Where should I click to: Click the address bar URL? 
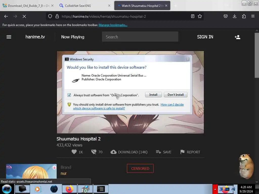coord(104,16)
